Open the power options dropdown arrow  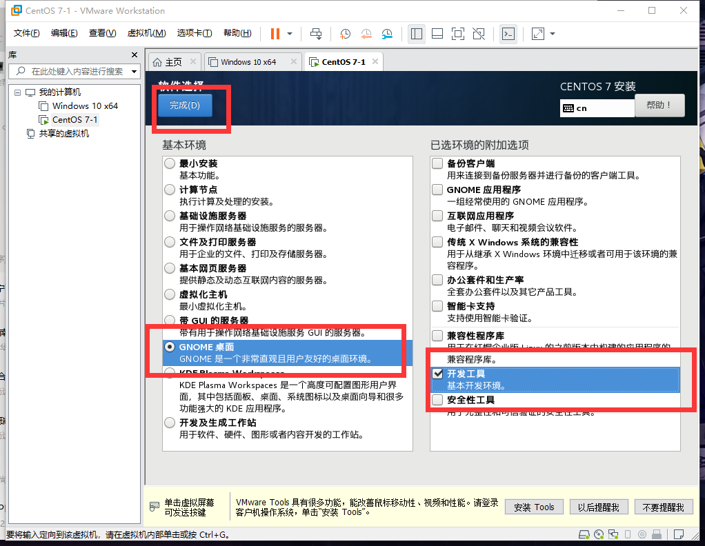coord(290,34)
